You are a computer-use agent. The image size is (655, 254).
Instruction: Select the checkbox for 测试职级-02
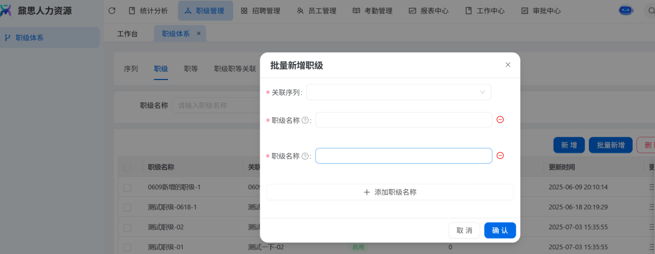tap(127, 227)
